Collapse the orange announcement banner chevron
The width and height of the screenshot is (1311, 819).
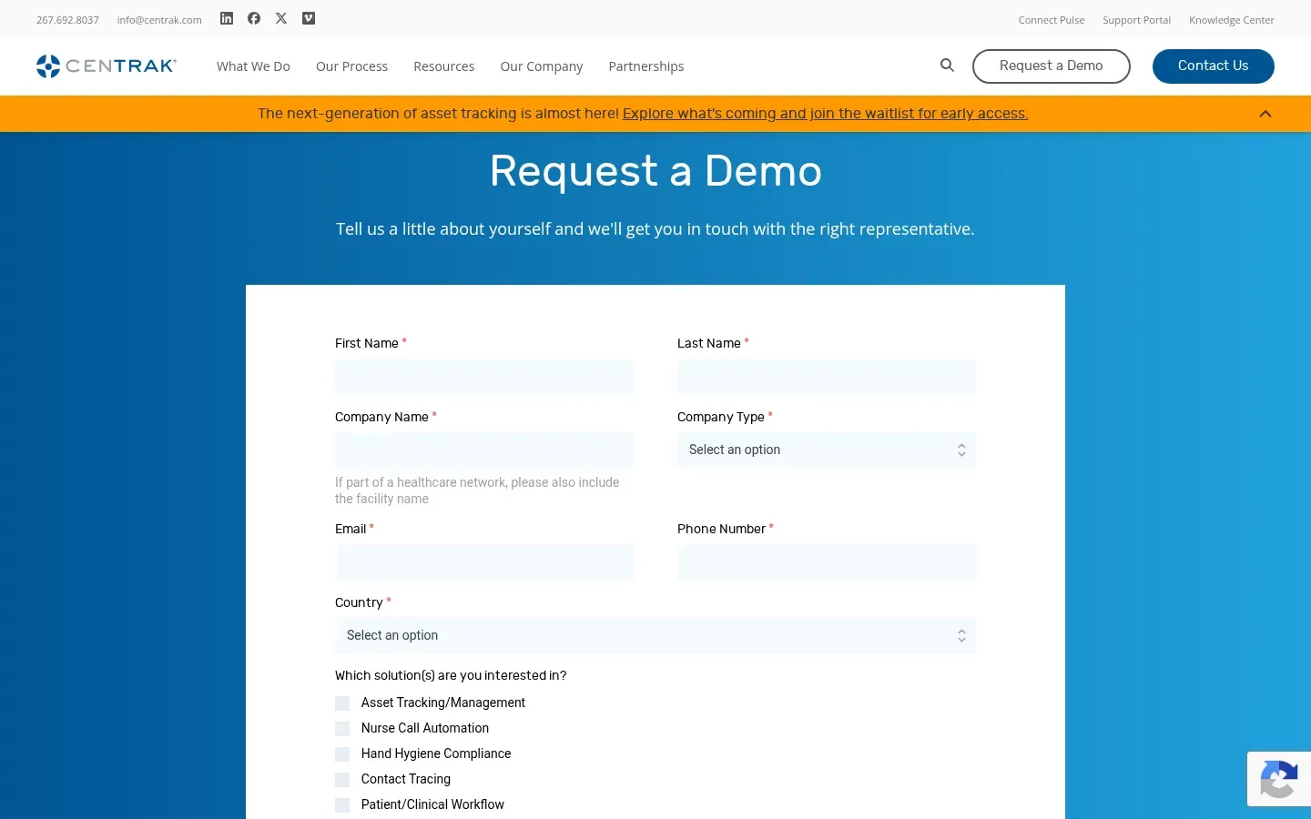pos(1265,114)
